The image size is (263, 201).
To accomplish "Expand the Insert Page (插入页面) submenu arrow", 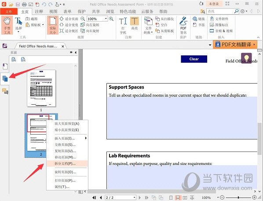I will pos(86,138).
